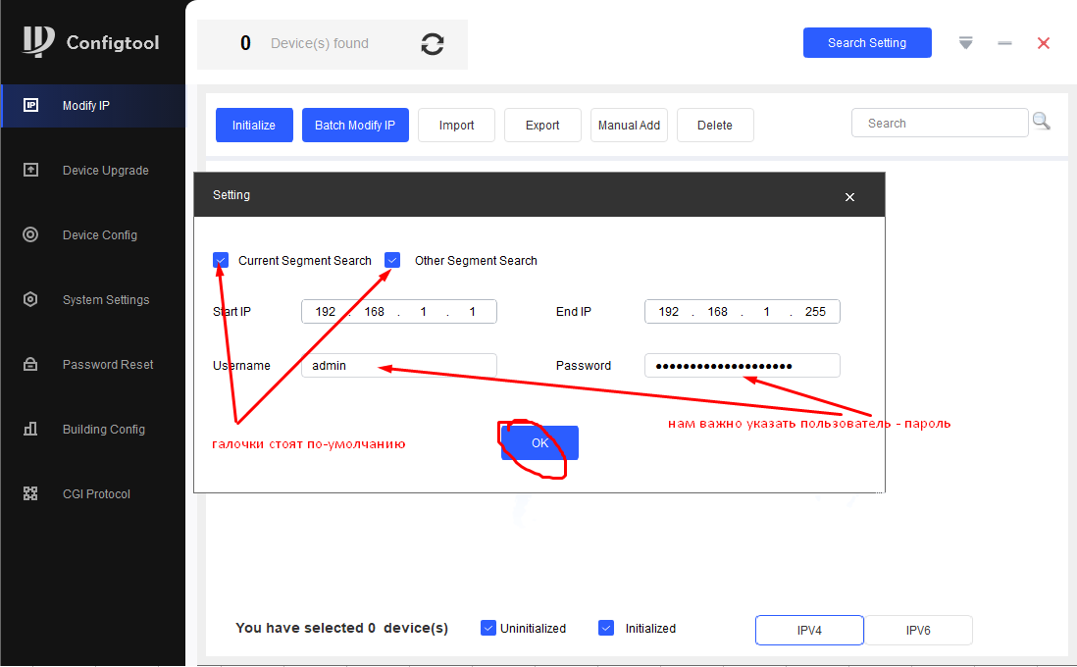Click the Import button
The width and height of the screenshot is (1077, 667).
pos(457,125)
